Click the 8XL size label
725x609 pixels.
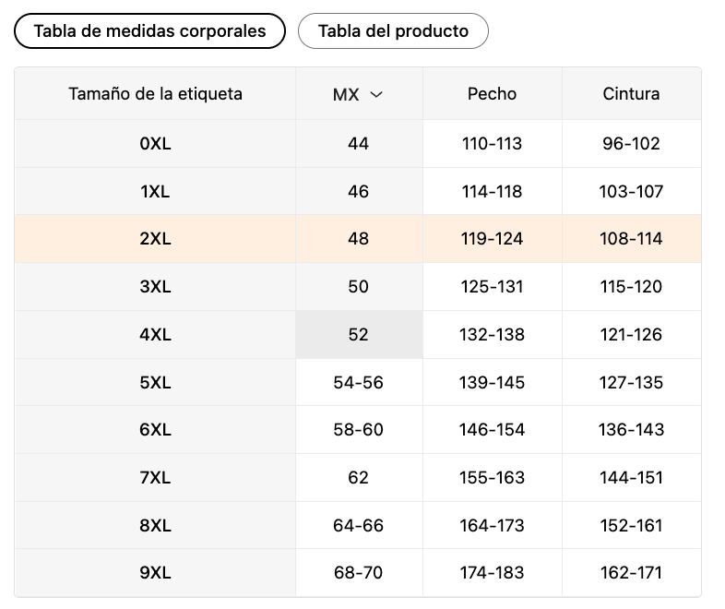point(155,525)
